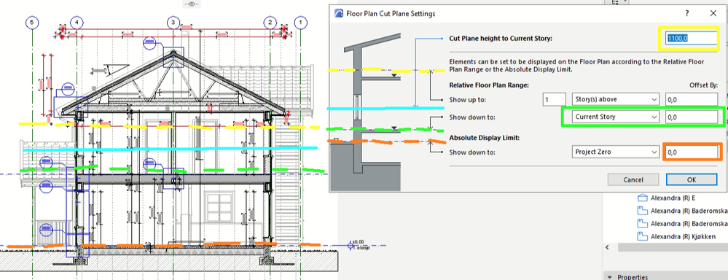728x280 pixels.
Task: Open the Story(s) above dropdown
Action: point(616,99)
